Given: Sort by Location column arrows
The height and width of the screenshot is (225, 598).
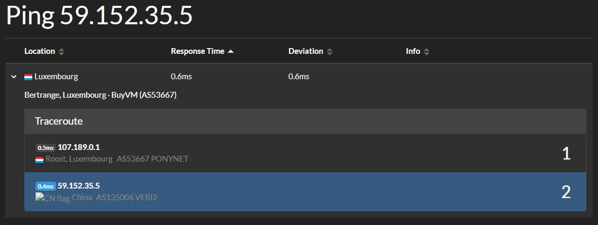Looking at the screenshot, I should (61, 51).
